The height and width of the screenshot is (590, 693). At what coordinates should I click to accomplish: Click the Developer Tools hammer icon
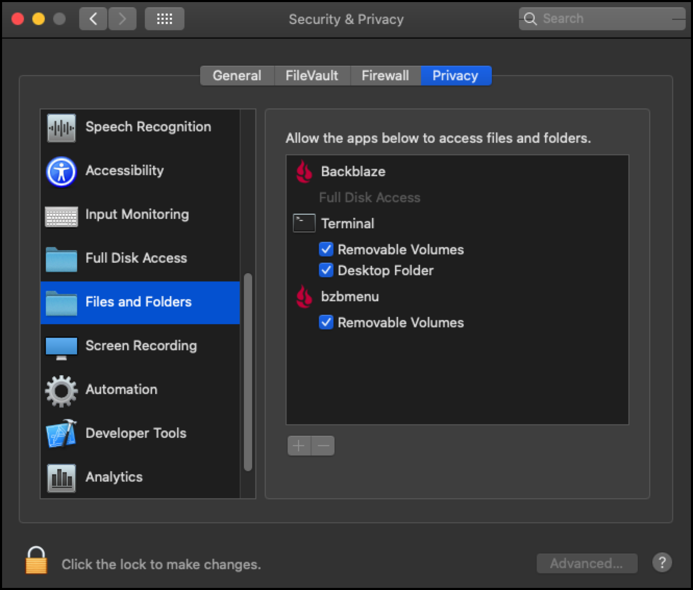(x=61, y=434)
